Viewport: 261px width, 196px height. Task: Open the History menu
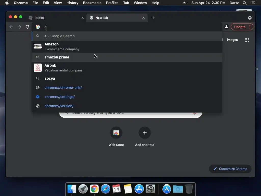[72, 3]
